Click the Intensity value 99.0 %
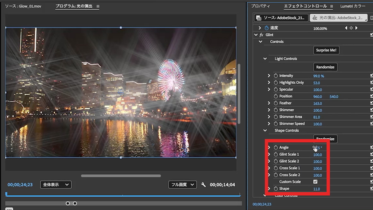Image resolution: width=373 pixels, height=210 pixels. click(x=319, y=76)
